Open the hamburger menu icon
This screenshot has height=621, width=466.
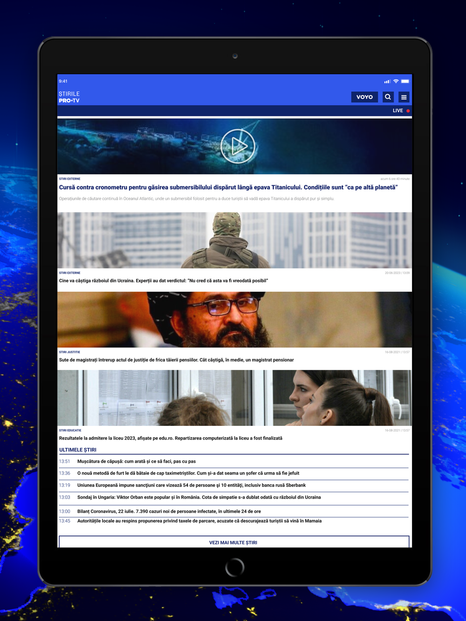[404, 97]
